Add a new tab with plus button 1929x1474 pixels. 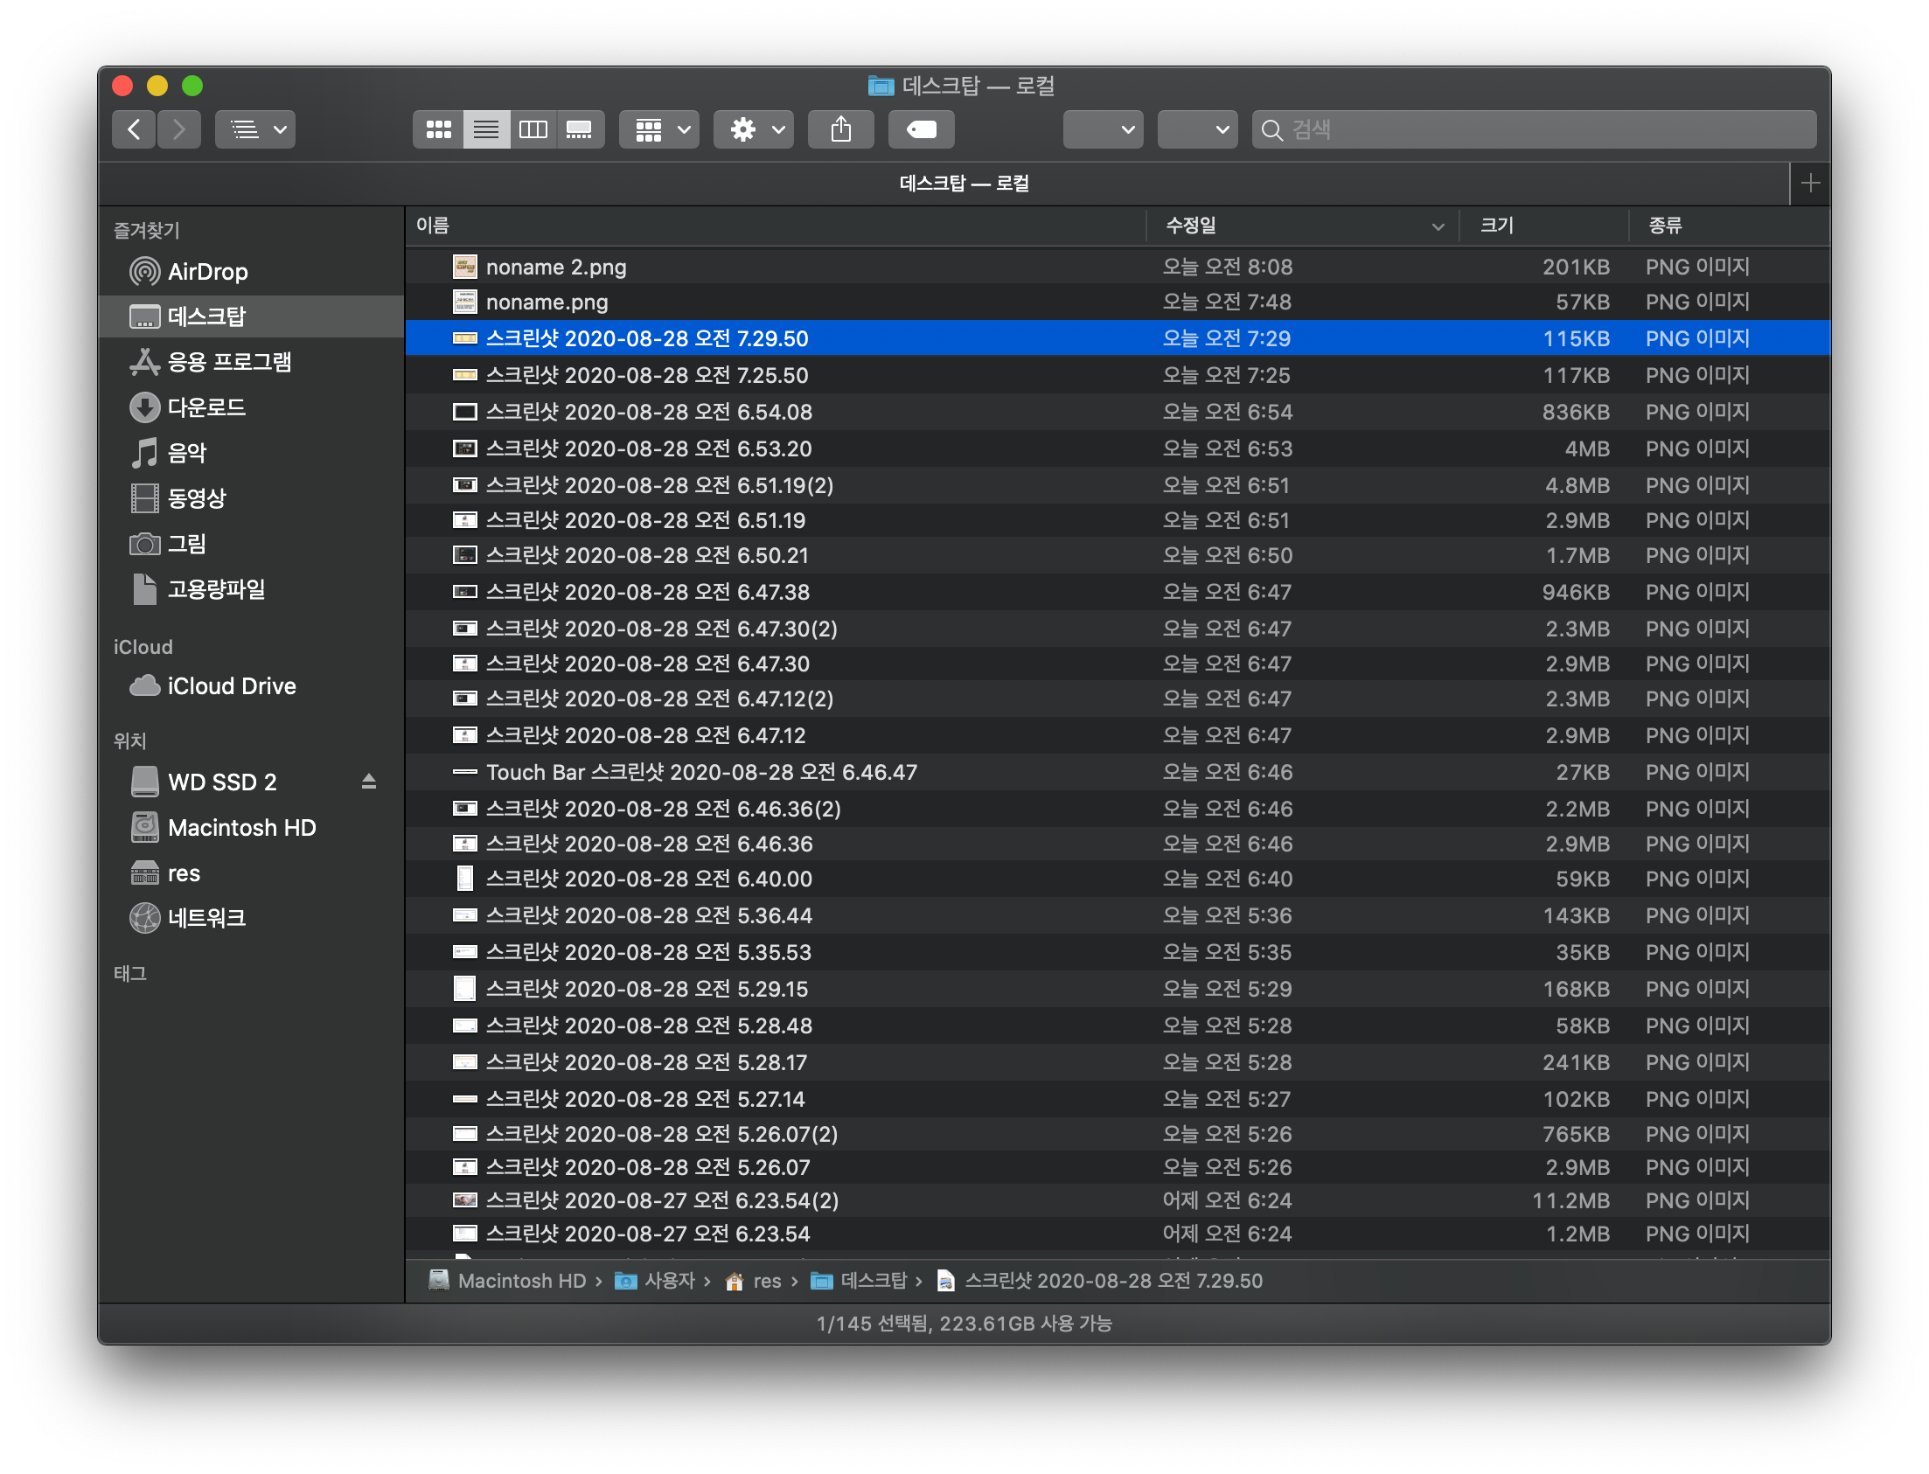tap(1810, 184)
